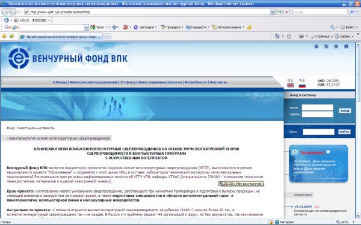361x225 pixels.
Task: Click the Stop loading red X icon
Action: coord(286,12)
